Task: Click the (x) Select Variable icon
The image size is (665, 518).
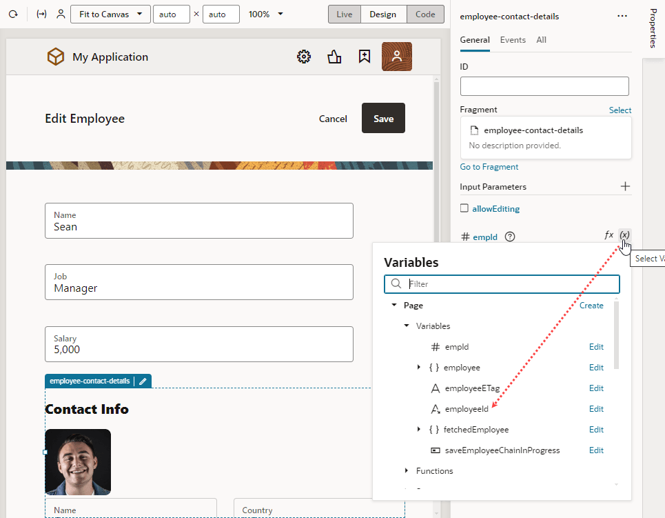Action: coord(624,235)
